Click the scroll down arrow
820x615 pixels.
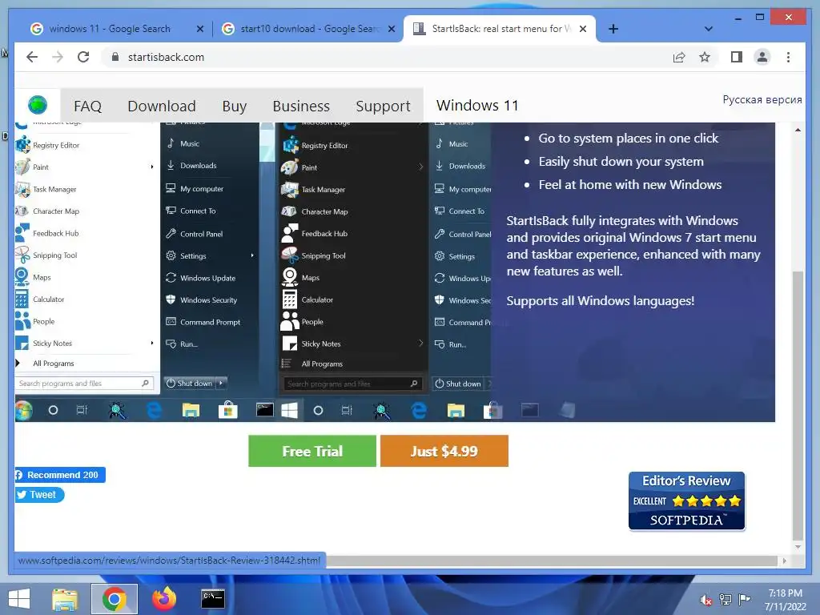(798, 547)
